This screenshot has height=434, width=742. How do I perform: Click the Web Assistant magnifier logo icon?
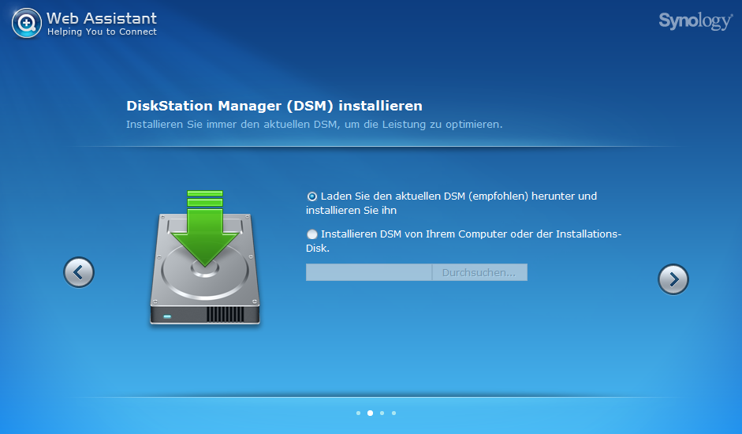pyautogui.click(x=27, y=23)
